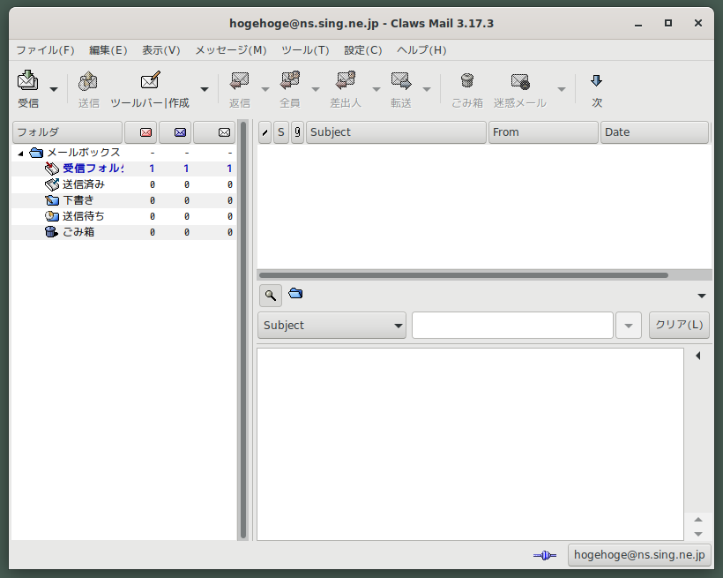Click the 返信 reply icon
Viewport: 723px width, 578px height.
click(x=239, y=81)
